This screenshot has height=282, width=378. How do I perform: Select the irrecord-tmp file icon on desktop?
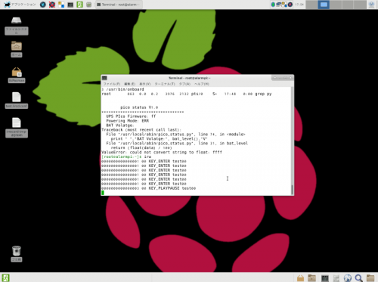coord(17,128)
